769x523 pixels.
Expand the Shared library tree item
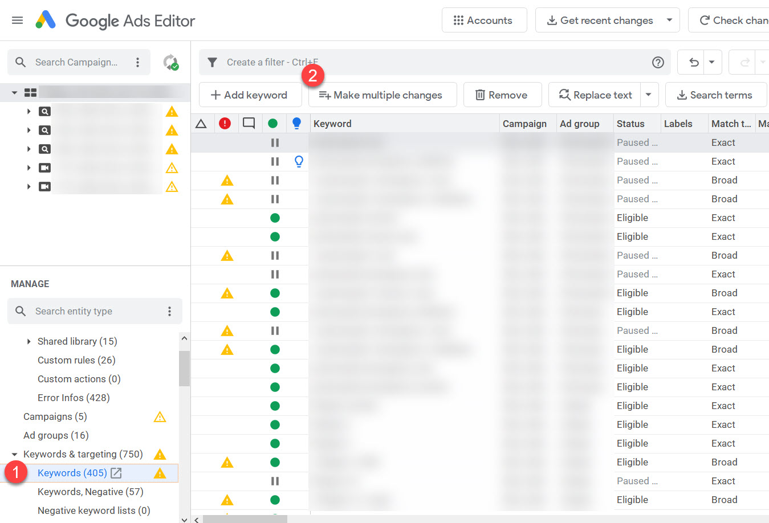(29, 341)
